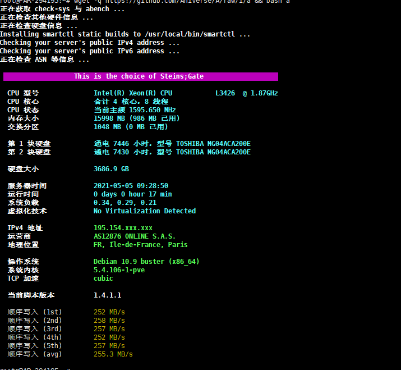This screenshot has width=401, height=370.
Task: Click the kernel version '5.4.106-1-pve'
Action: pos(119,270)
